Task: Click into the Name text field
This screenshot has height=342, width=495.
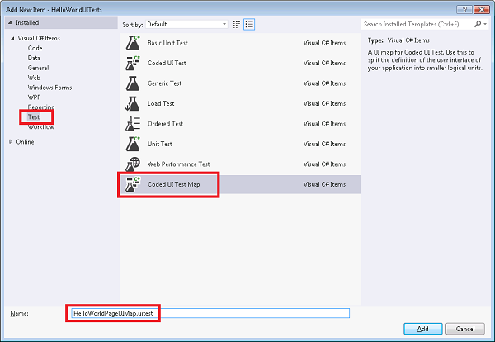Action: pyautogui.click(x=247, y=314)
